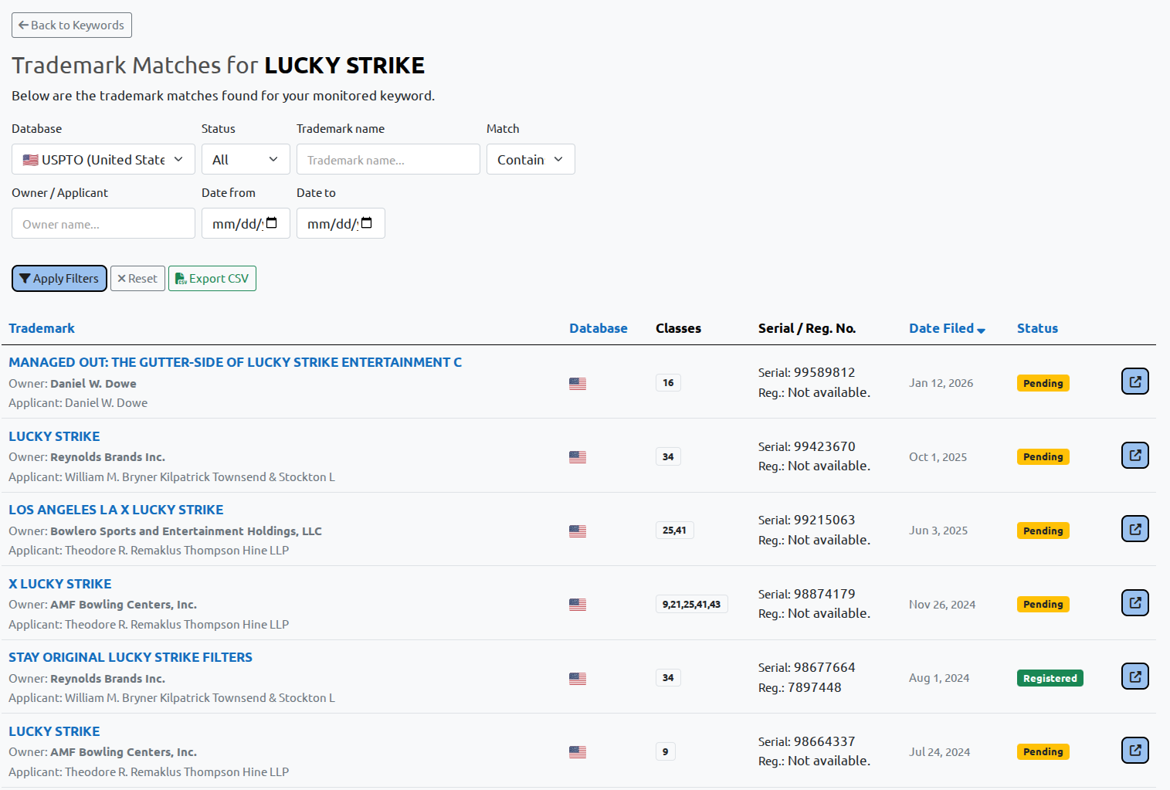Open calendar picker in Date from field
Image resolution: width=1170 pixels, height=790 pixels.
[271, 223]
